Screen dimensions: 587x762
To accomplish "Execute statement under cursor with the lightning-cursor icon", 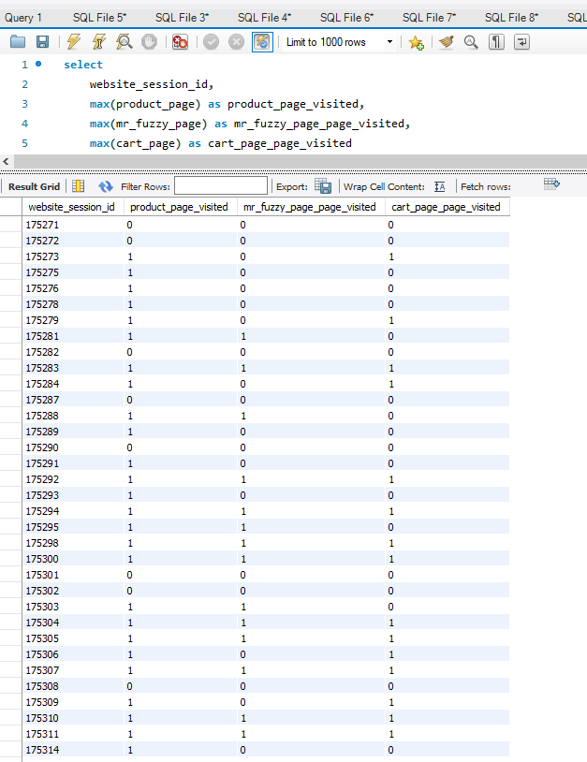I will 99,42.
